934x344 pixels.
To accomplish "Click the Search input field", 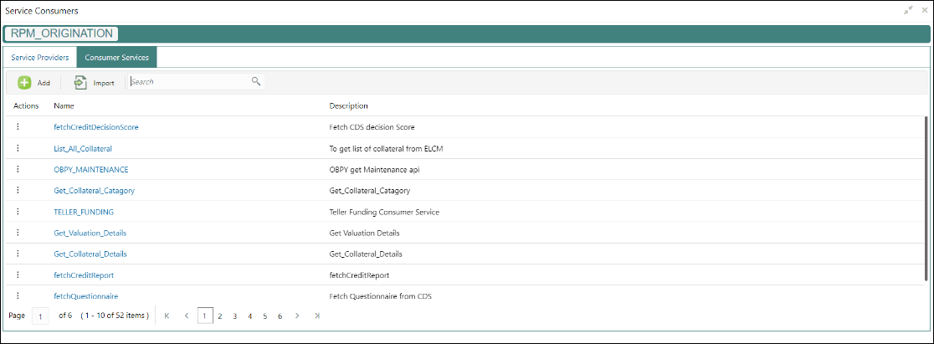I will tap(189, 82).
